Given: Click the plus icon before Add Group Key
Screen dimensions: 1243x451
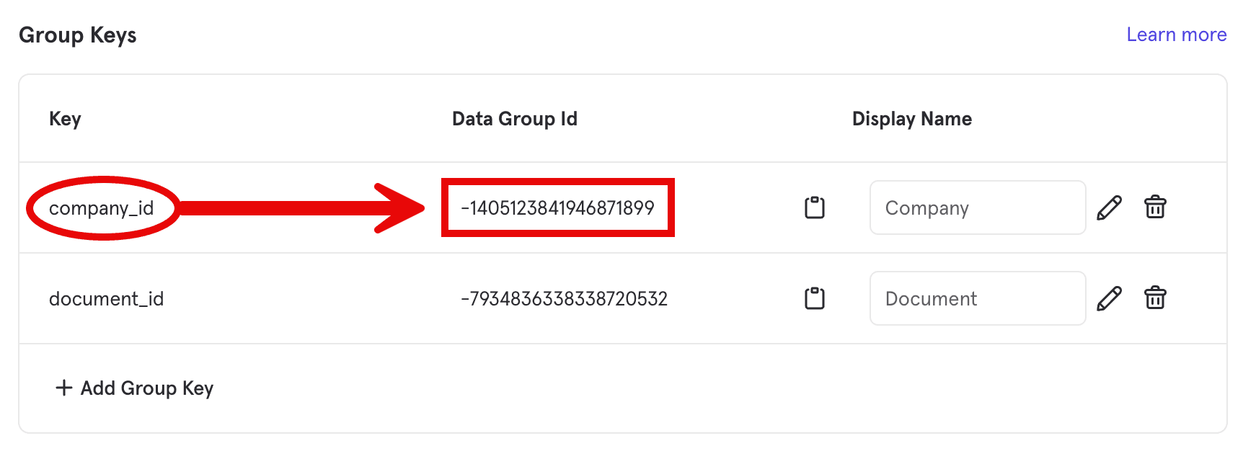Looking at the screenshot, I should click(x=64, y=388).
